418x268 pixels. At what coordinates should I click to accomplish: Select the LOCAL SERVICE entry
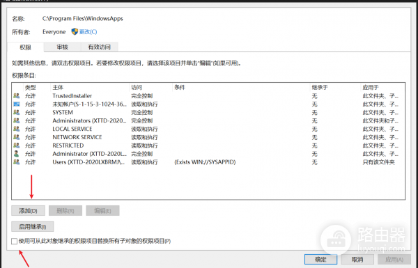click(72, 129)
